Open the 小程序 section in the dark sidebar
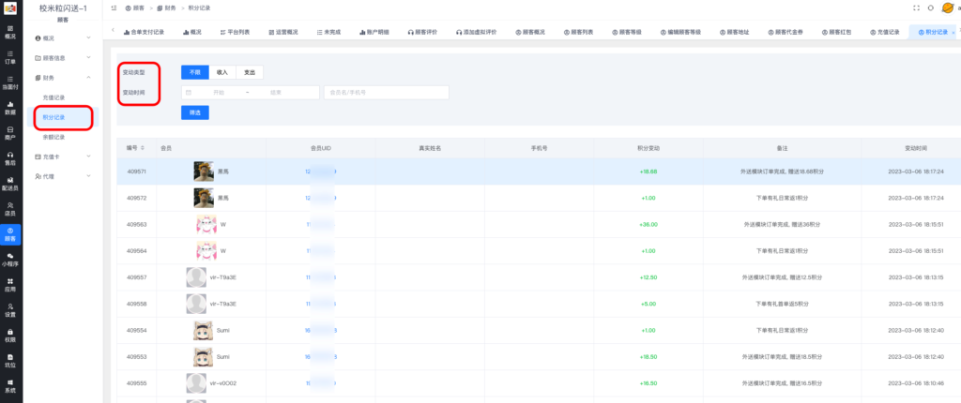 click(10, 260)
